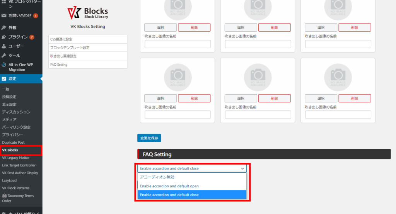Click 削除 in top-right image card

(x=355, y=27)
